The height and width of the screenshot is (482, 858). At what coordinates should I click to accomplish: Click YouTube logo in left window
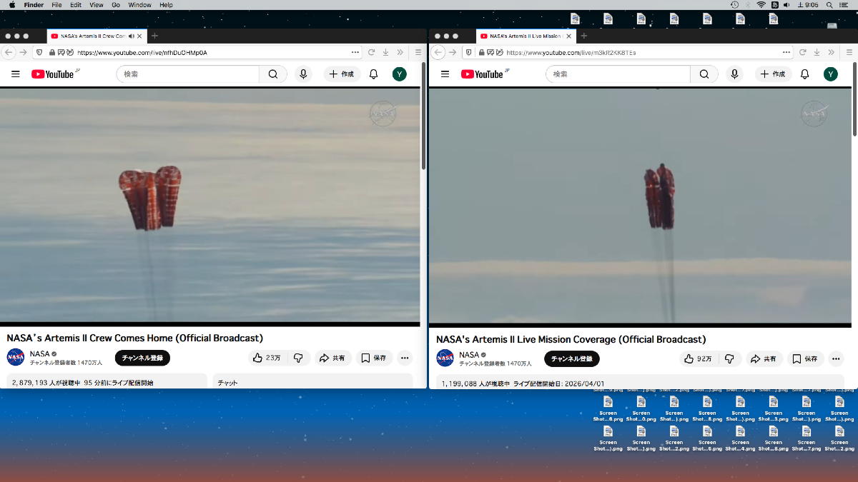(x=54, y=74)
